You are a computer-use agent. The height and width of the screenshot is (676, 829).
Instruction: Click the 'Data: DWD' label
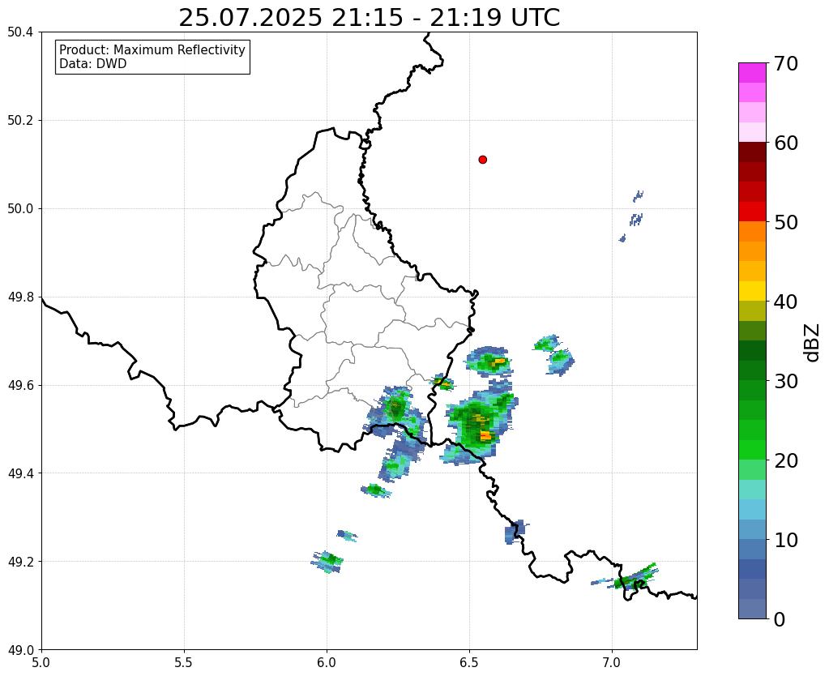(93, 64)
